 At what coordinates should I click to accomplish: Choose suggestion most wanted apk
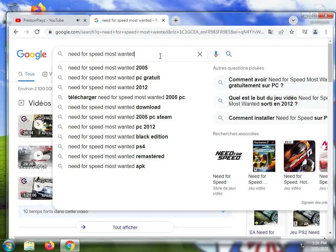[x=107, y=166]
